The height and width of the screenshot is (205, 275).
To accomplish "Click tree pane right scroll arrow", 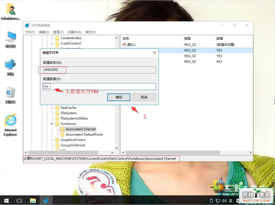I will point(112,153).
